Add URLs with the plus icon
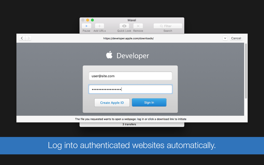The height and width of the screenshot is (165, 264). click(x=100, y=26)
